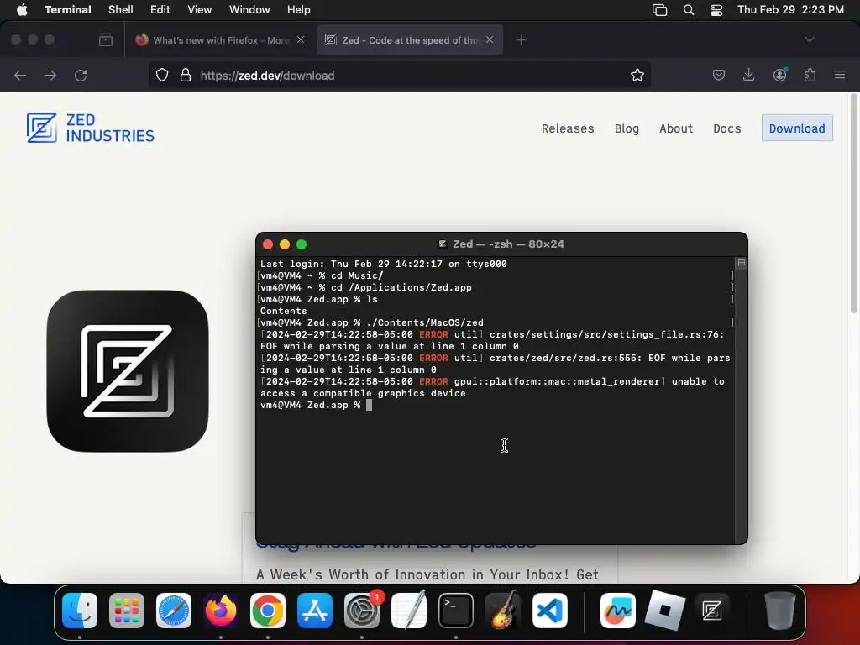This screenshot has height=645, width=860.
Task: Click the Download button on zed.dev
Action: 797,128
